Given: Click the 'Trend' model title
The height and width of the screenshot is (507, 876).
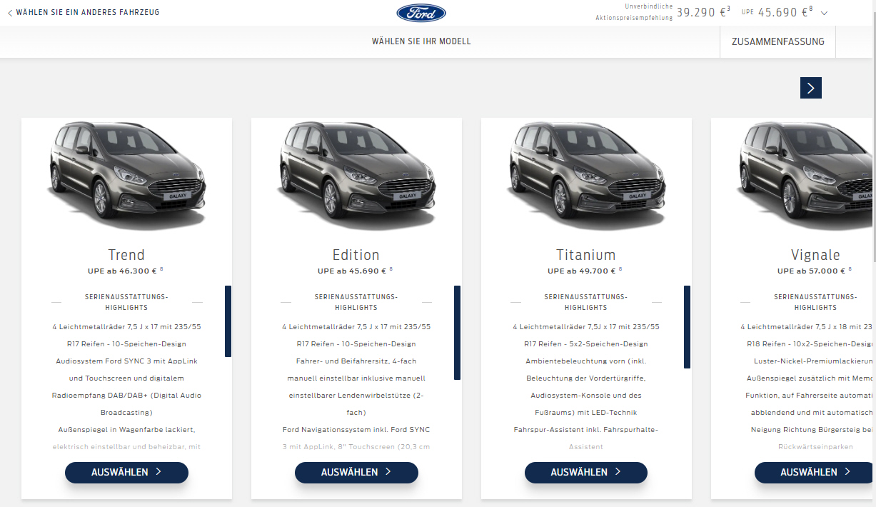Looking at the screenshot, I should [x=126, y=255].
